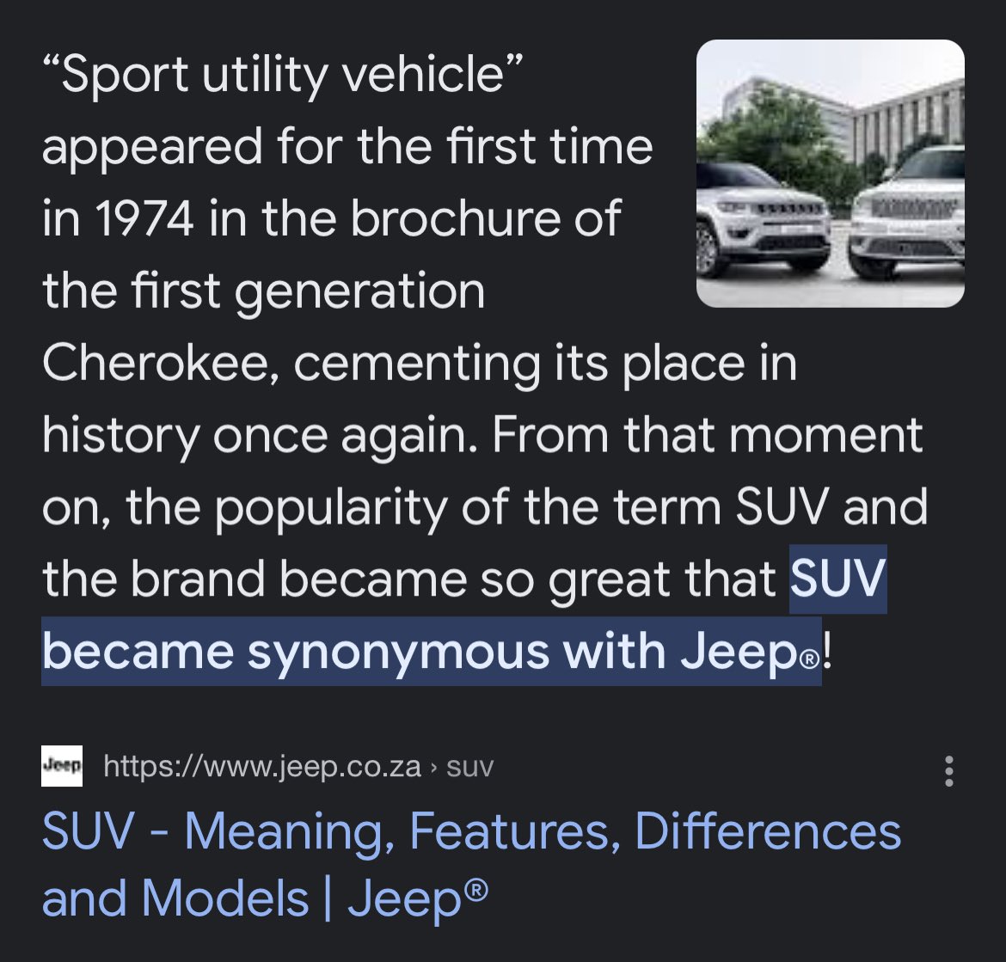Open the SUV - Meaning, Features, Differences link
The width and height of the screenshot is (1006, 962).
[471, 831]
